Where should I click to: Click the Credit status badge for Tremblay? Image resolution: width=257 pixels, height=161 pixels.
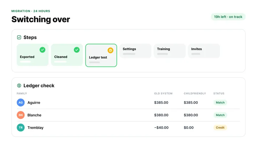(220, 127)
